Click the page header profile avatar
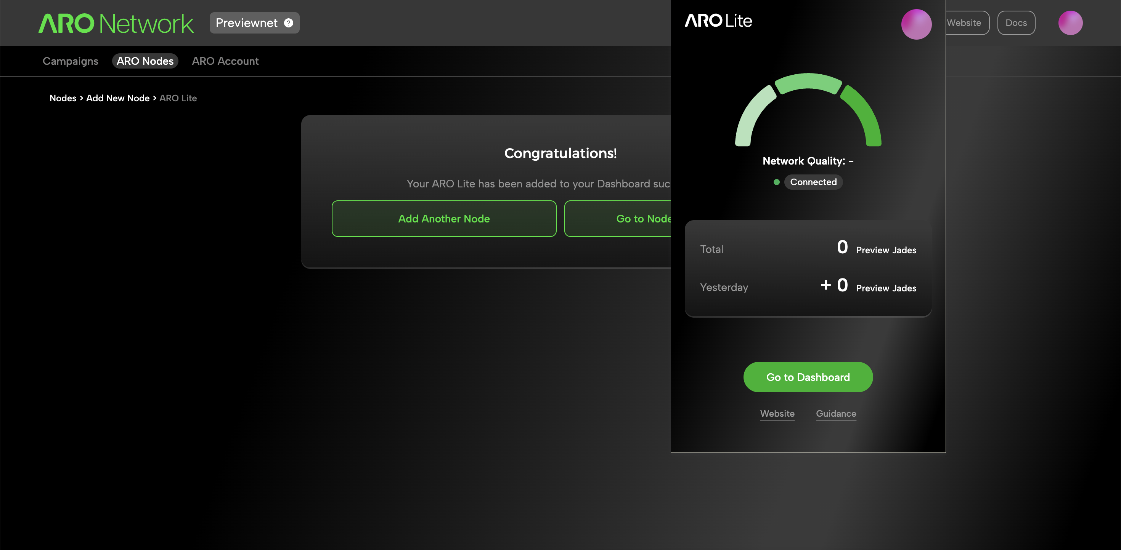 tap(1070, 23)
